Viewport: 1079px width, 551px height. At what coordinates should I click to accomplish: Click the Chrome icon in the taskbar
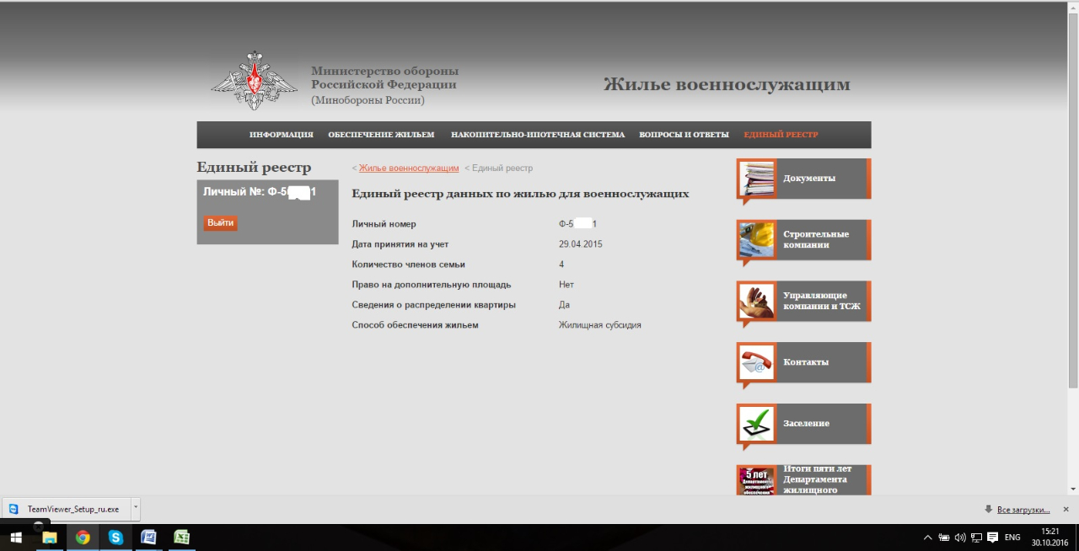tap(83, 538)
